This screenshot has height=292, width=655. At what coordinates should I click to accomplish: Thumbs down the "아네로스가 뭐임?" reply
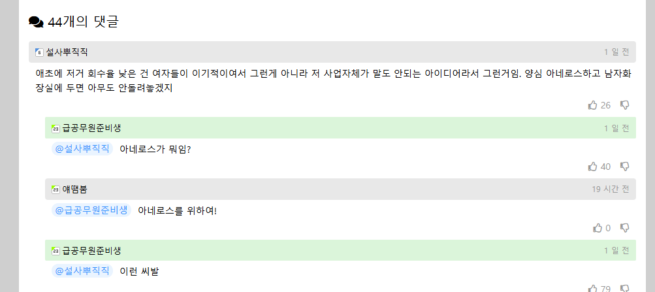[625, 167]
